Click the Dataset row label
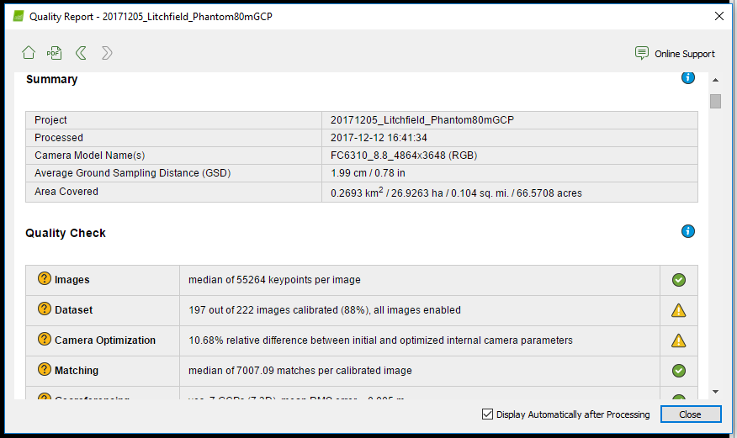 (x=73, y=310)
